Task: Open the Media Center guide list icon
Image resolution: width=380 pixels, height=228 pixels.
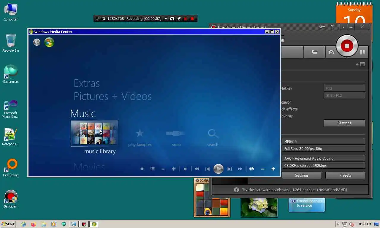Action: pos(153,169)
